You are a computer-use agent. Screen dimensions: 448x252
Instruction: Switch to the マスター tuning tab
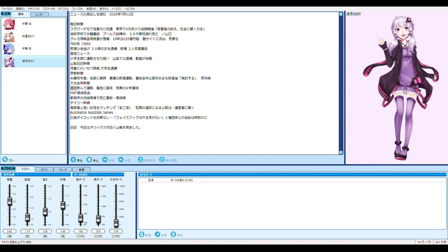click(x=25, y=169)
